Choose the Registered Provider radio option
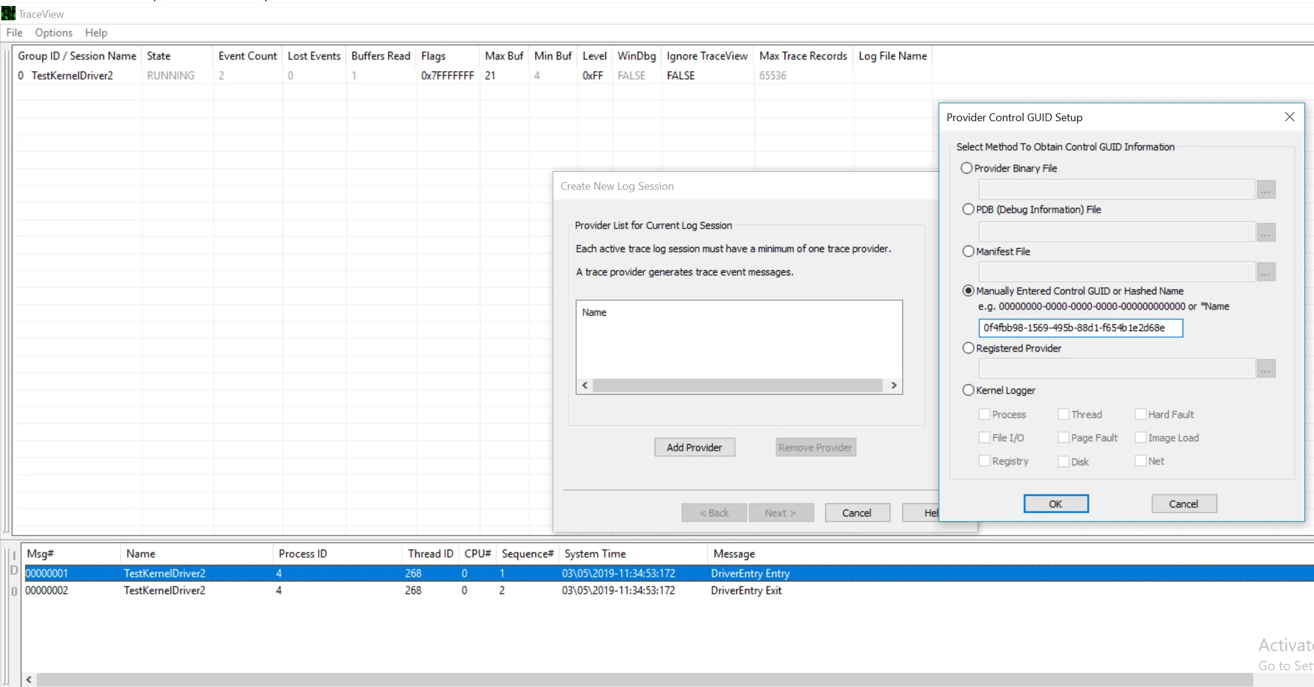 pos(968,348)
